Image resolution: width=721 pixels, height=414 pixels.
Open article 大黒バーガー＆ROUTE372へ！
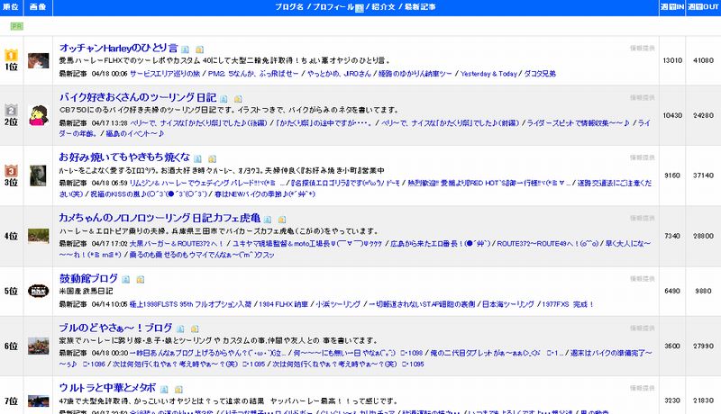point(177,243)
